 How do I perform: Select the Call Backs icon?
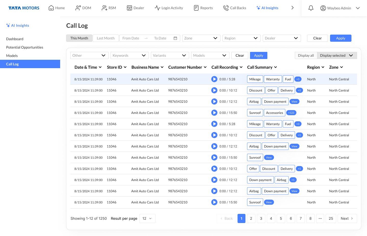coord(234,8)
